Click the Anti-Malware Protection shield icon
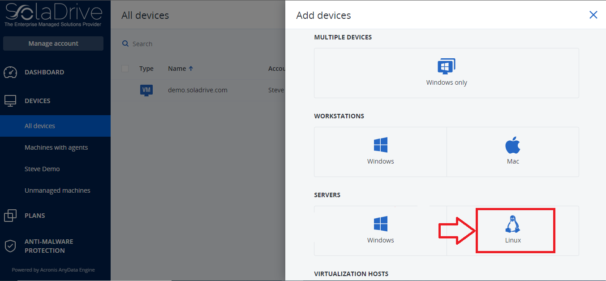The image size is (606, 281). coord(10,246)
